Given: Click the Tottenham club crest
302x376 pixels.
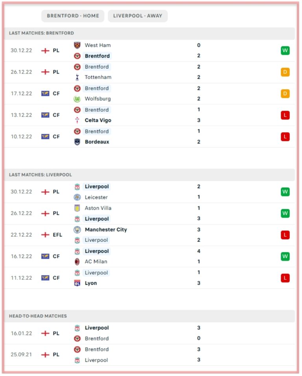Looking at the screenshot, I should (77, 77).
